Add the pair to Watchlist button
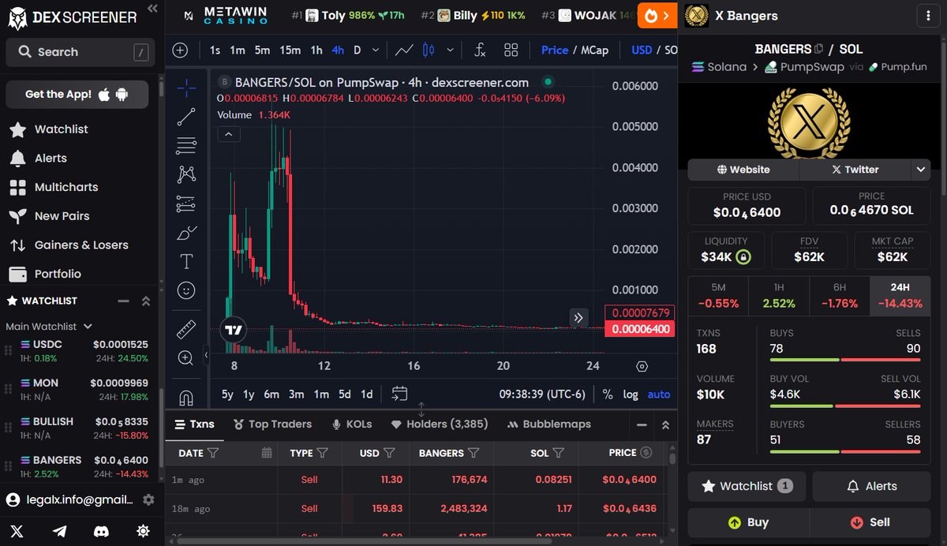The width and height of the screenshot is (947, 546). pos(747,486)
